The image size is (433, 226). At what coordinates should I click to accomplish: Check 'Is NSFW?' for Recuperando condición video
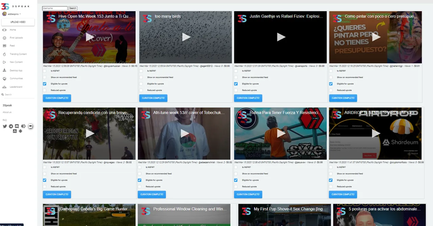click(x=45, y=167)
